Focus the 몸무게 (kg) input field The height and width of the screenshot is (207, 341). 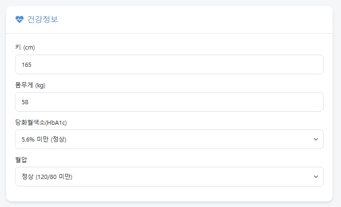(169, 102)
